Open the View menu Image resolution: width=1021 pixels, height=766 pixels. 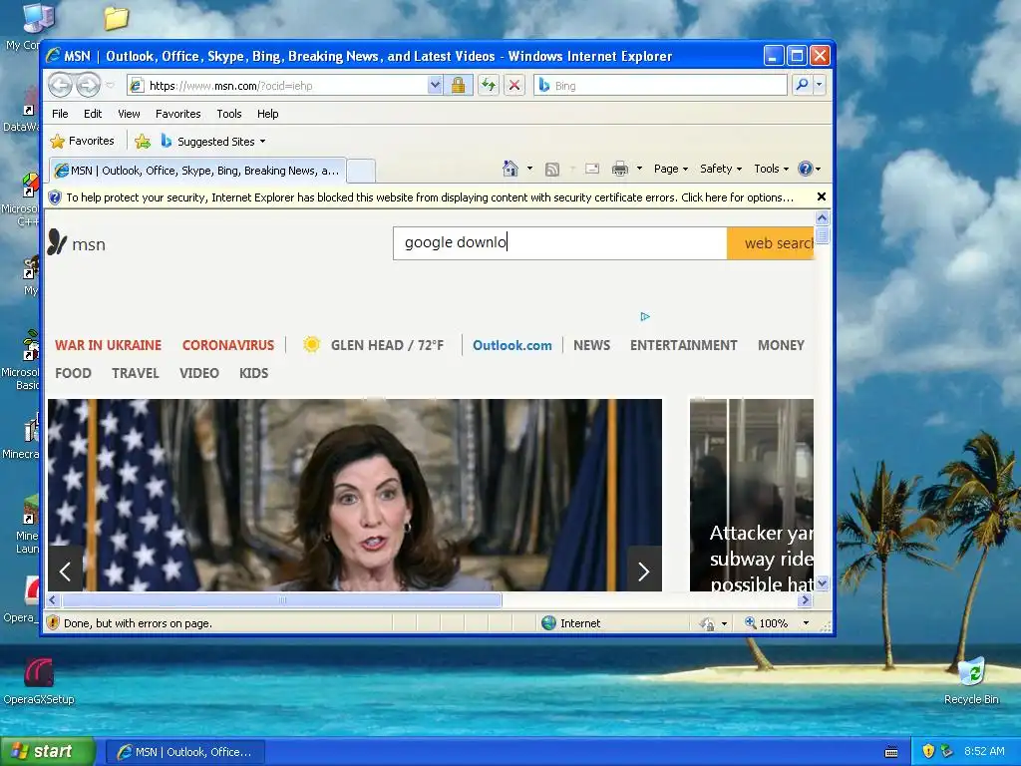[129, 114]
